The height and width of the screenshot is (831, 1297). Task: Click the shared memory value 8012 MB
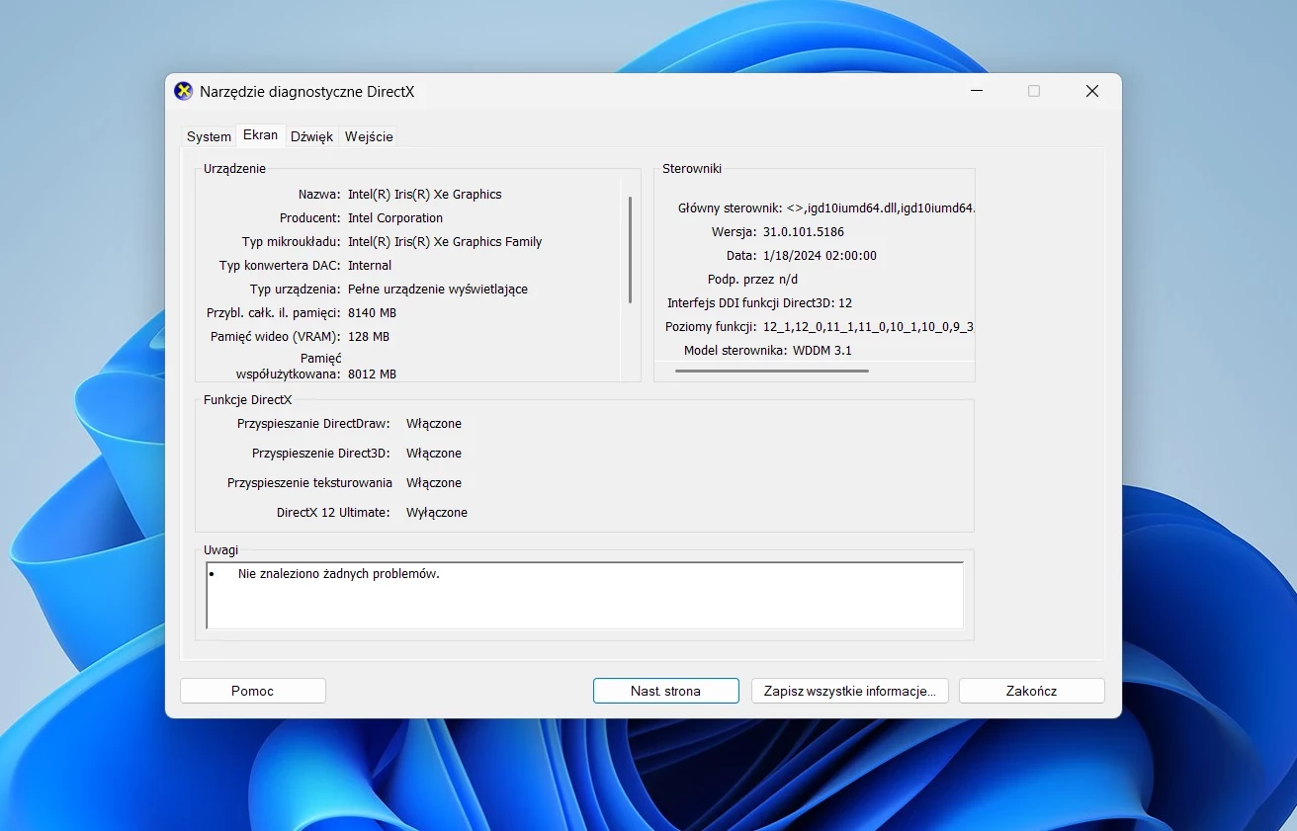[x=372, y=374]
